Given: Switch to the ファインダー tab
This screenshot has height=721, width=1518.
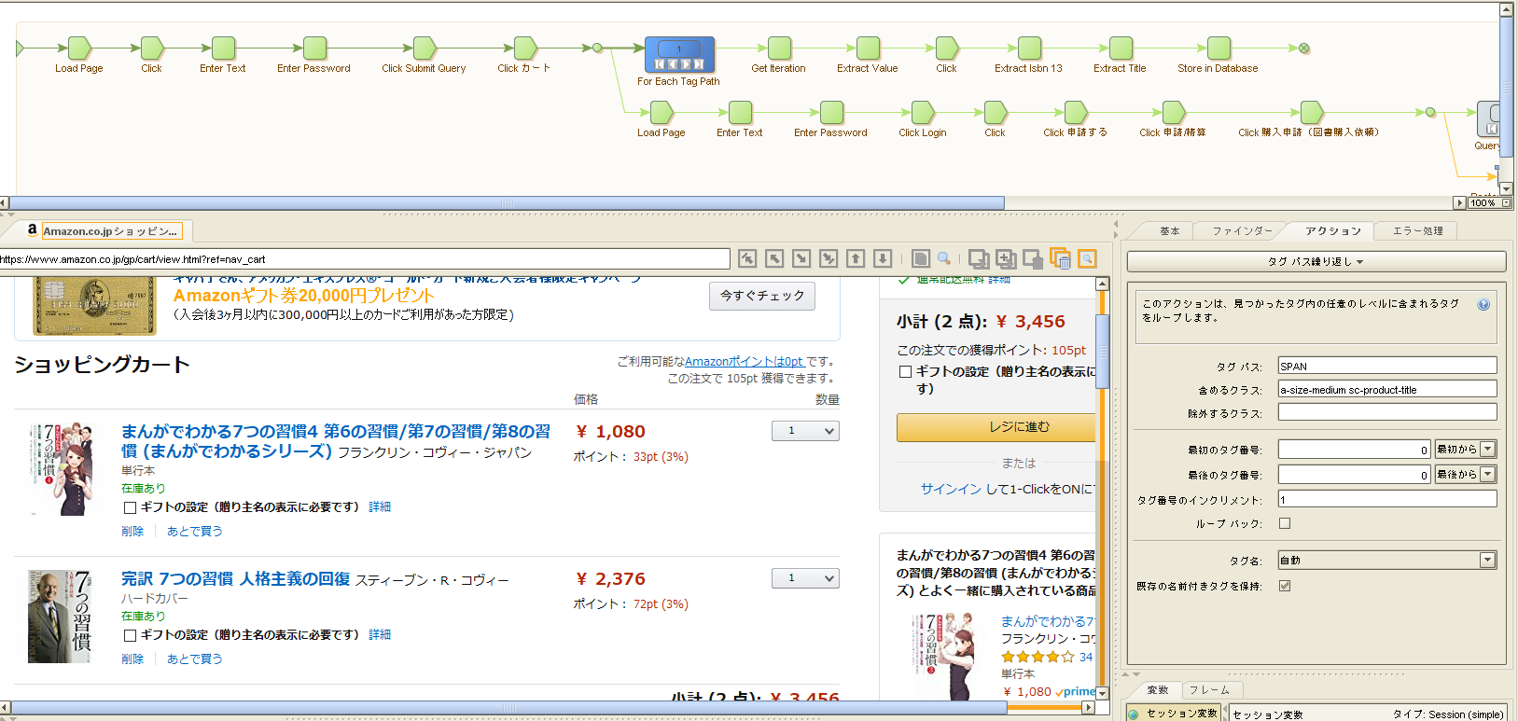Looking at the screenshot, I should (x=1242, y=231).
